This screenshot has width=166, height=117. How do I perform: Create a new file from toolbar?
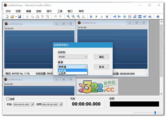7,17
